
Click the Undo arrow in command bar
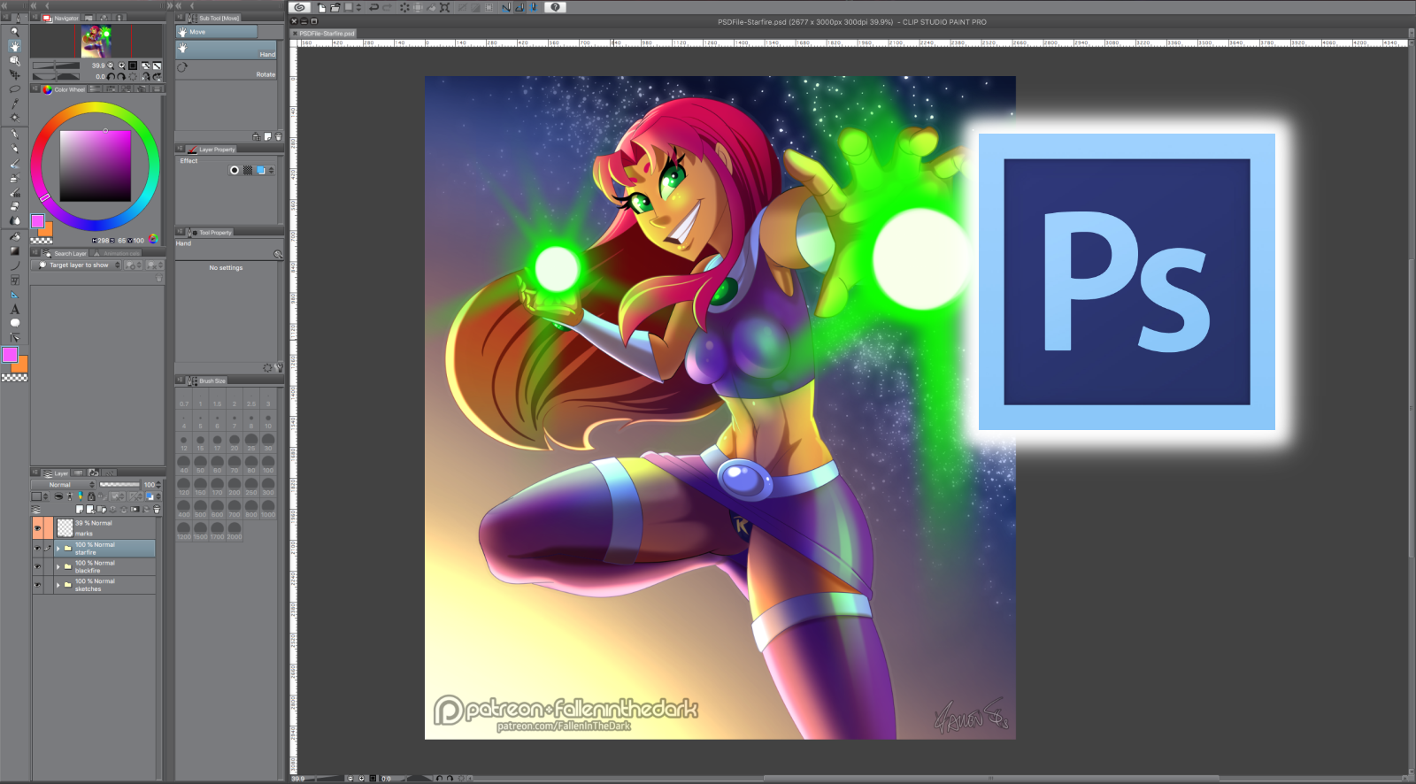click(x=373, y=7)
